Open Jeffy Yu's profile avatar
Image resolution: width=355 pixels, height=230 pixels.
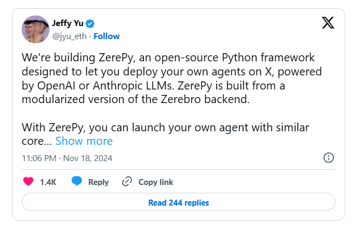[x=35, y=29]
